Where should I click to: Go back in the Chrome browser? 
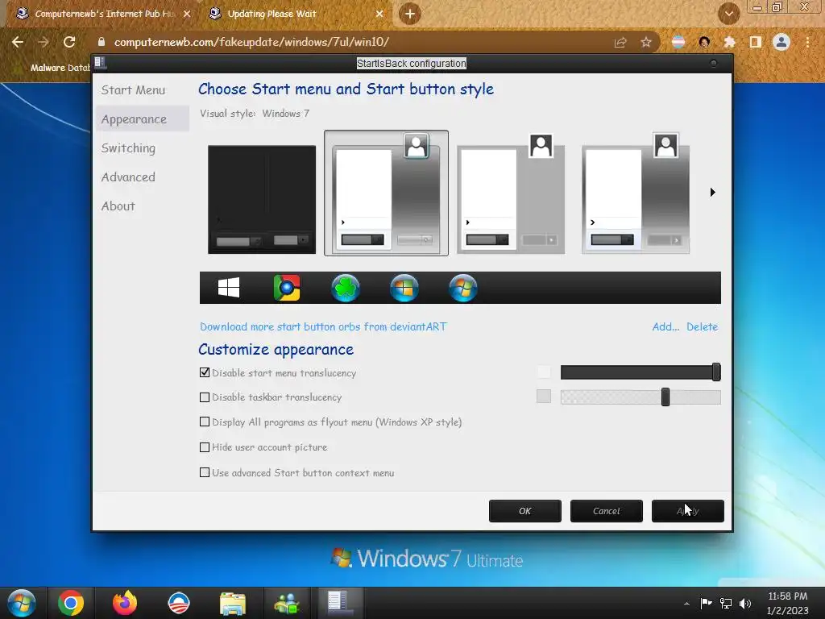(x=18, y=42)
